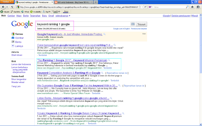The image size is (202, 126).
Task: Click the Availability toolbar button
Action: [36, 12]
